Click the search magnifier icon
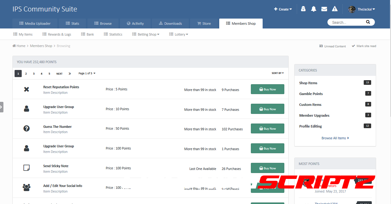 point(368,22)
